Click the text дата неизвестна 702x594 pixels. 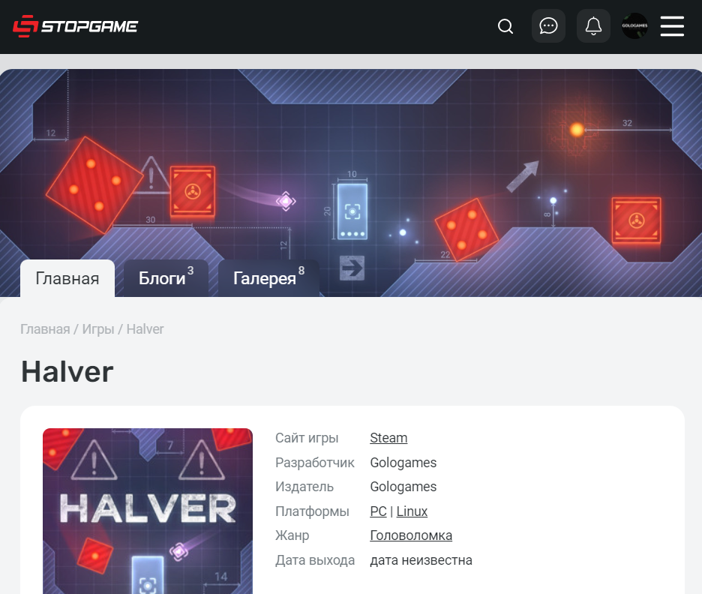(421, 560)
